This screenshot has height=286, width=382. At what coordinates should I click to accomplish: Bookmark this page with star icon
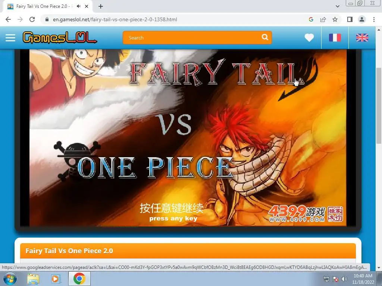click(x=335, y=19)
